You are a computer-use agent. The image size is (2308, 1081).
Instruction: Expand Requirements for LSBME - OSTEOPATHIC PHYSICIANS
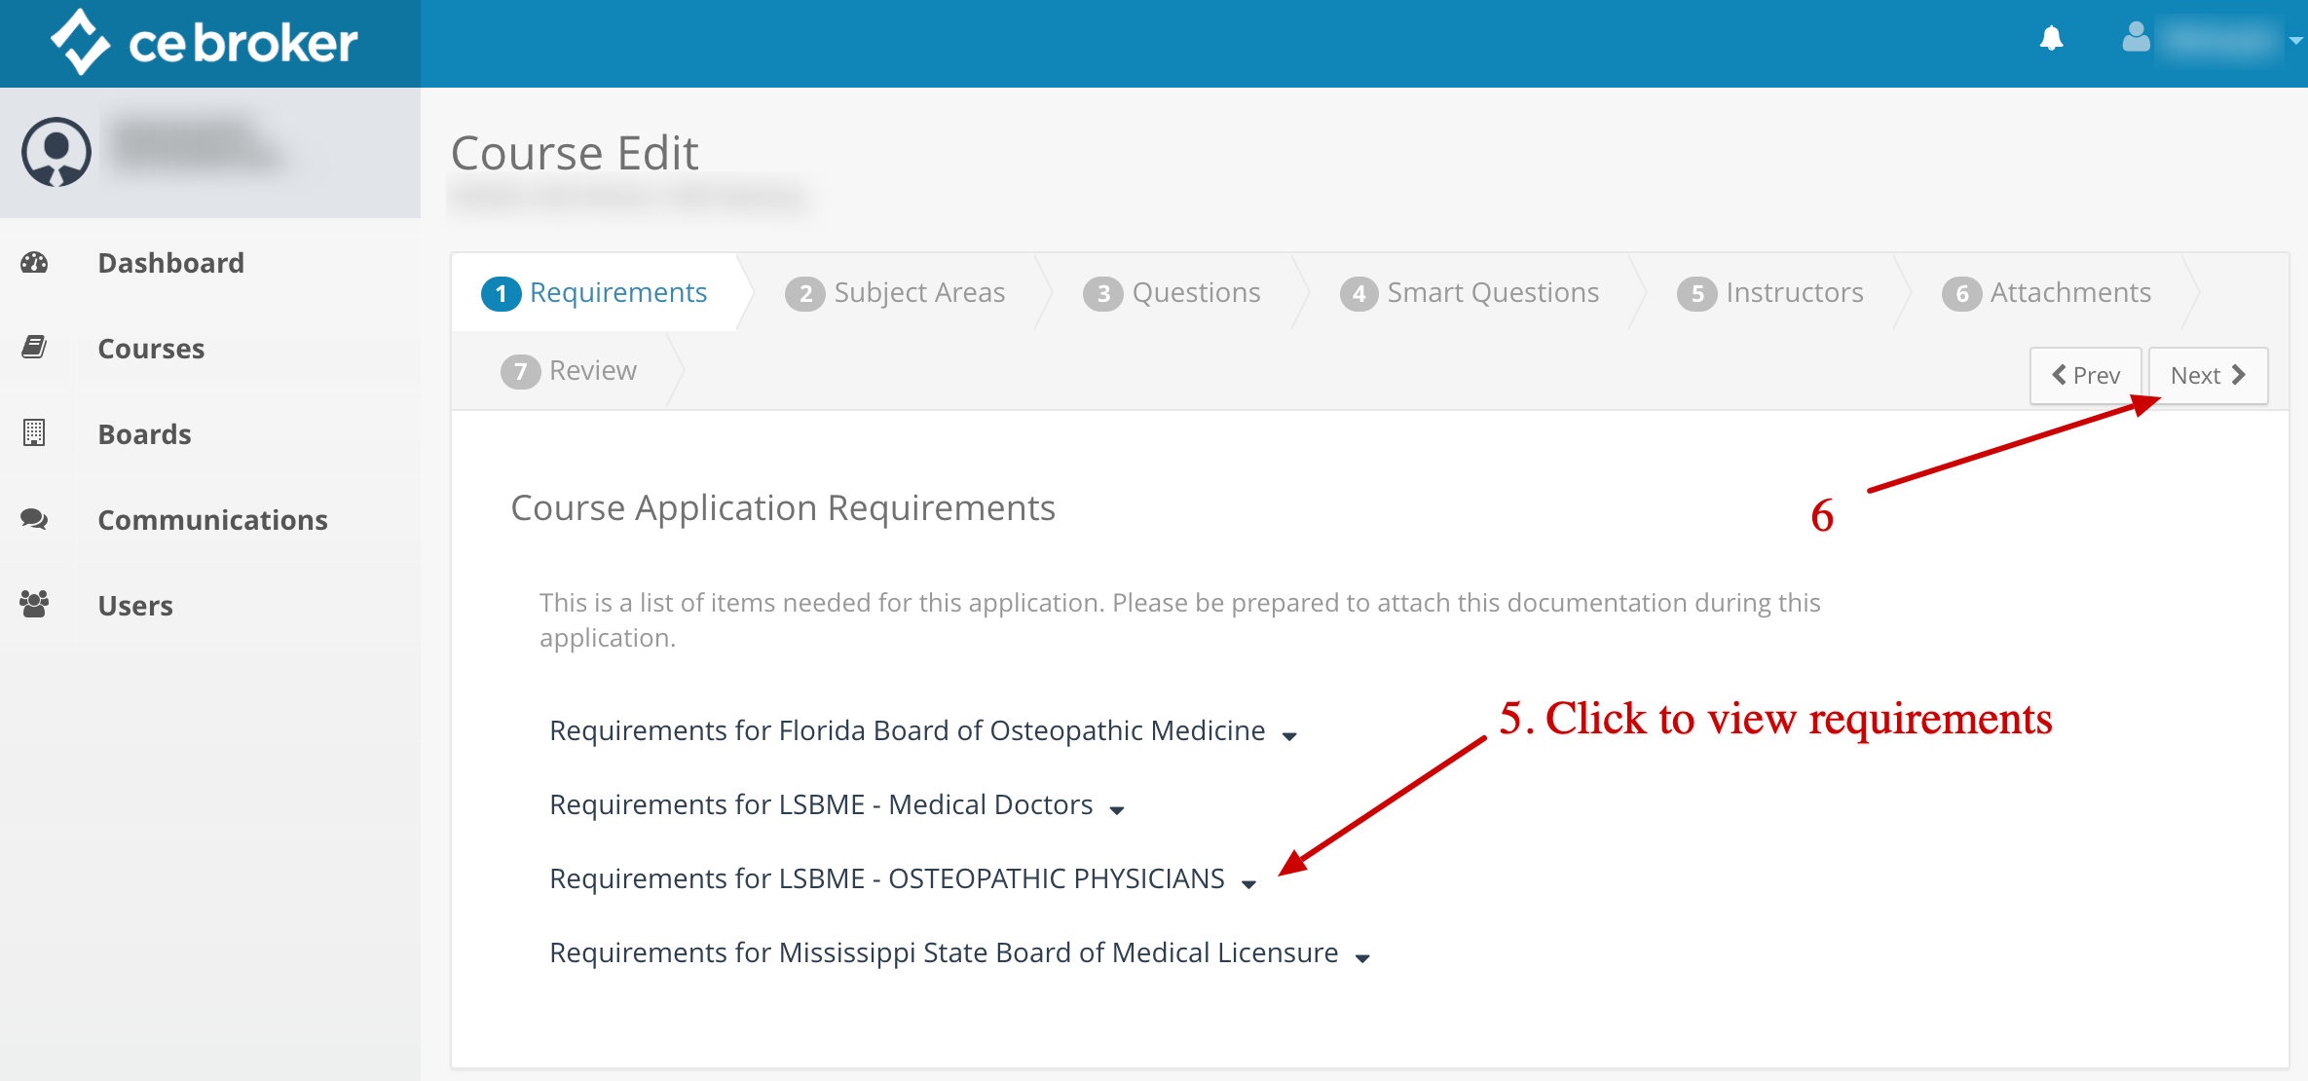pyautogui.click(x=903, y=878)
